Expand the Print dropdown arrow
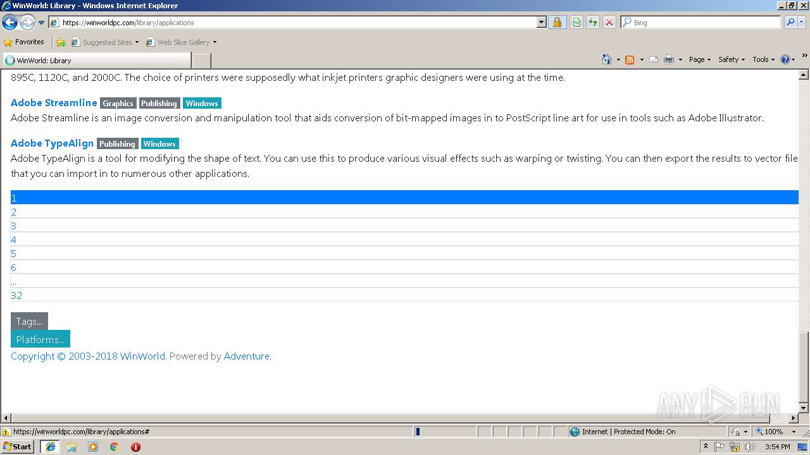This screenshot has height=455, width=810. [x=680, y=59]
